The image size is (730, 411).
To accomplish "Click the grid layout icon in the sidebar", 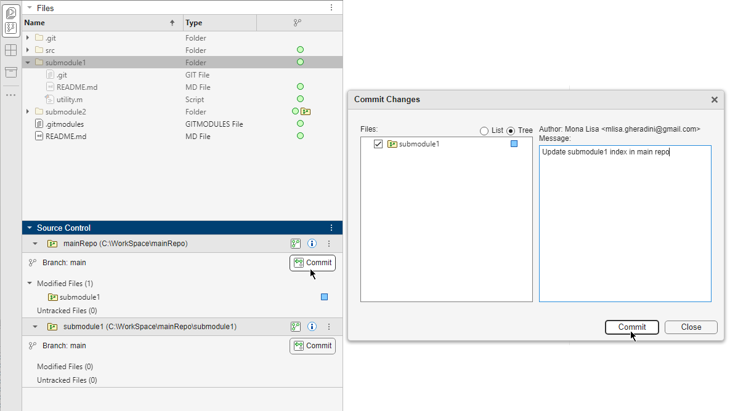I will (10, 50).
